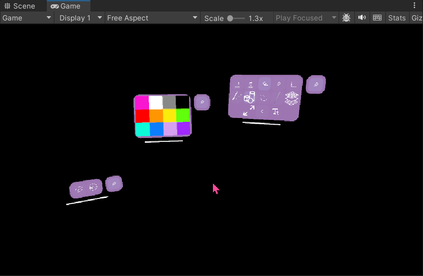Toggle the shortcuts keyboard icon
Screen dimensions: 423x276
377,18
